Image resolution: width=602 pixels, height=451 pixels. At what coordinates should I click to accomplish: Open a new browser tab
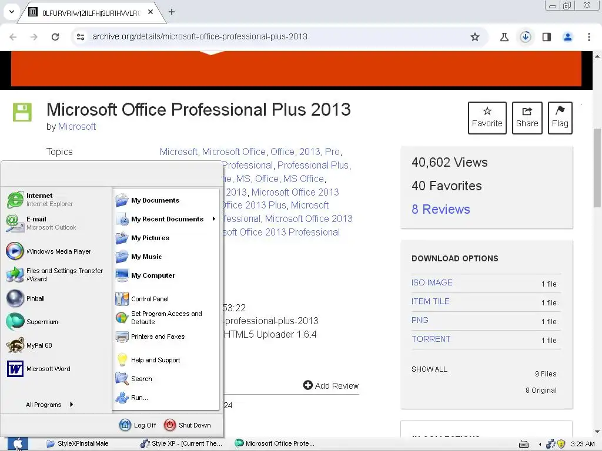(172, 12)
